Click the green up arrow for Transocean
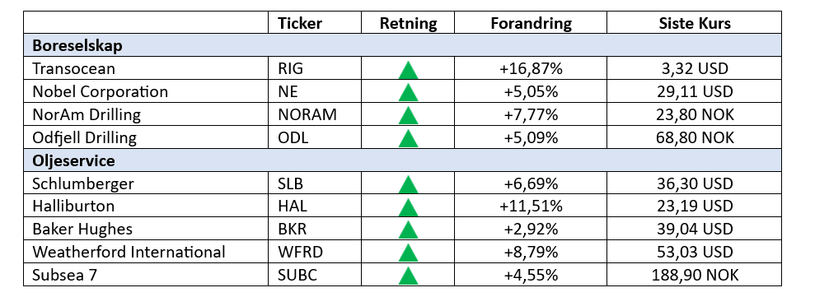The height and width of the screenshot is (297, 829). pyautogui.click(x=408, y=70)
